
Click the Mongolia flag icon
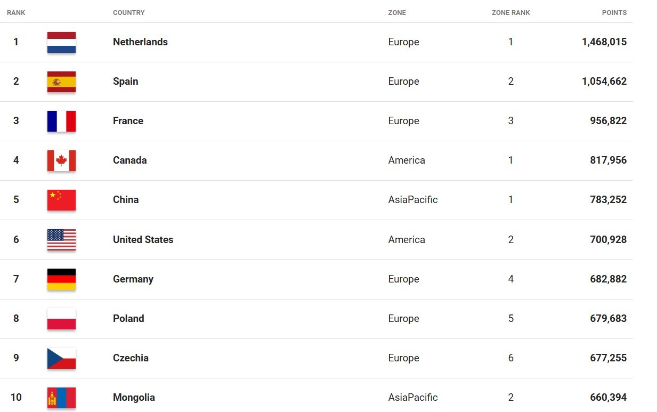click(61, 398)
